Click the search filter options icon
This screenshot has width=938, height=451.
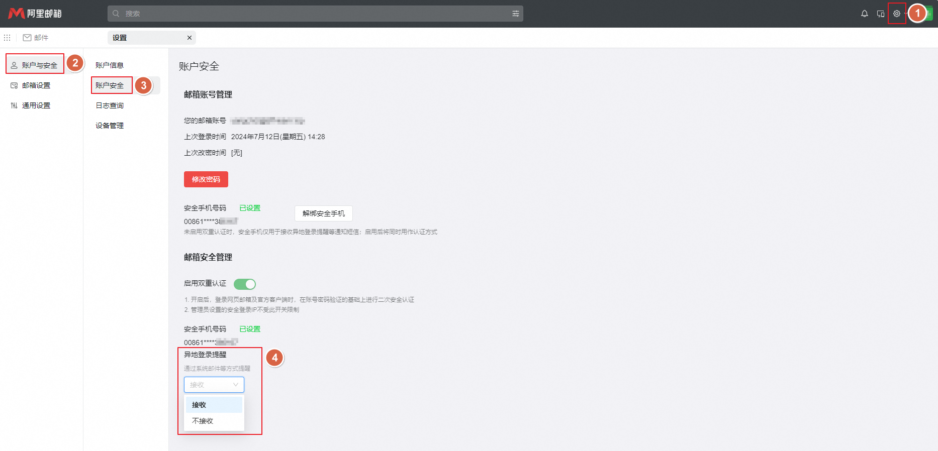[515, 14]
